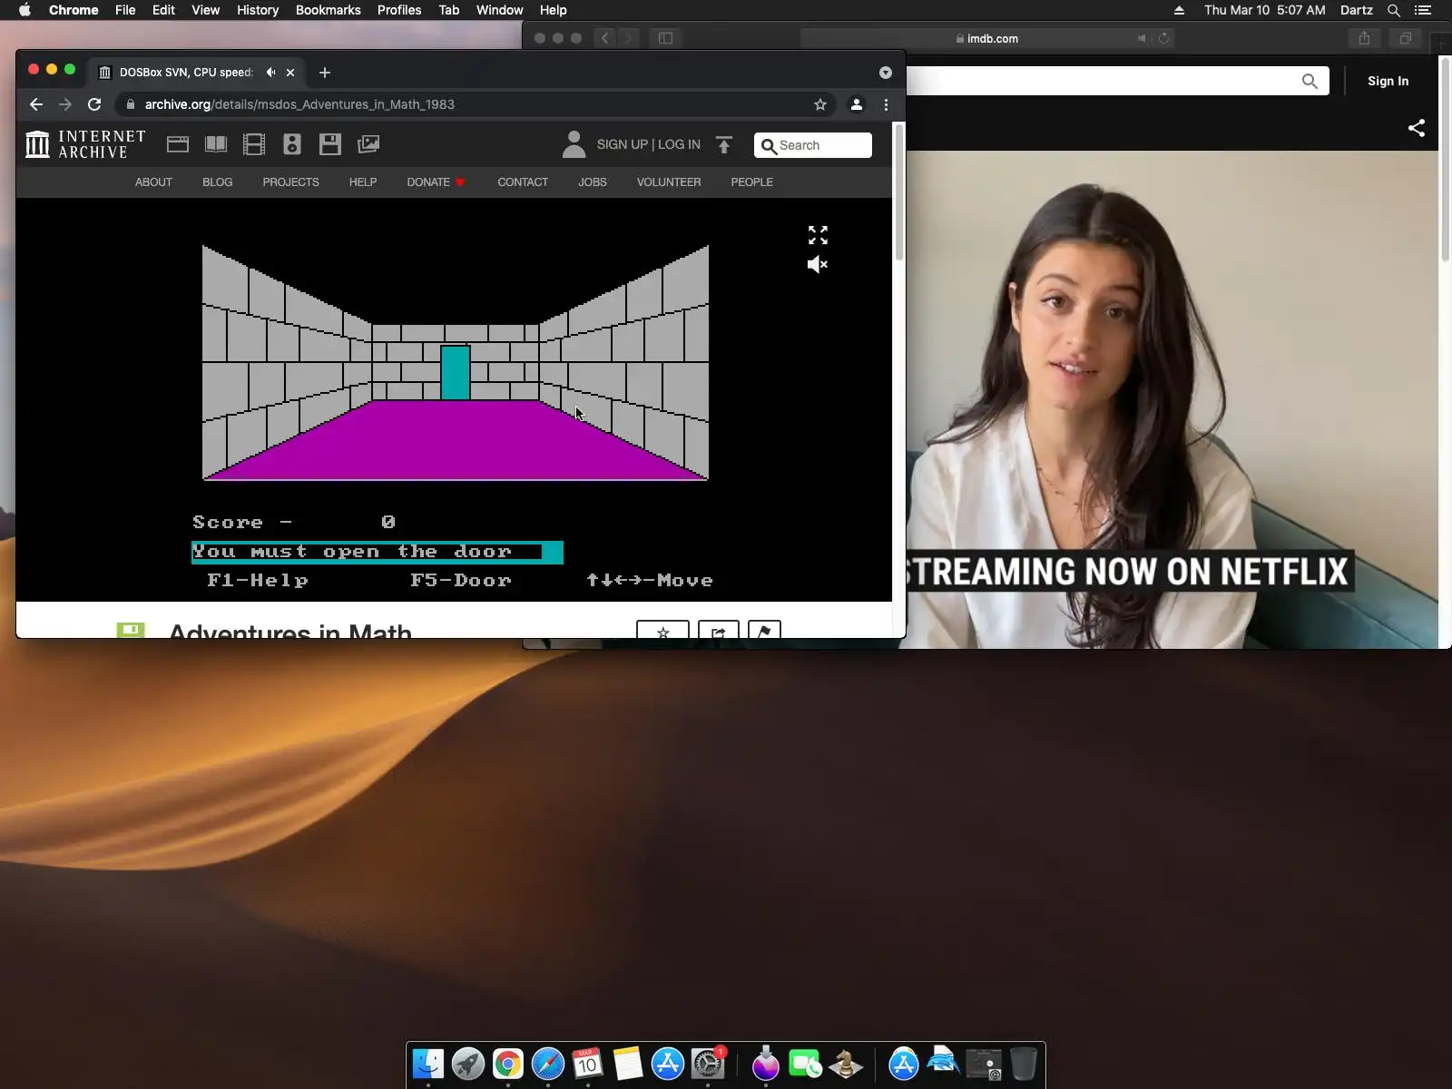
Task: Click Sign In on the IMDb window
Action: click(1388, 81)
